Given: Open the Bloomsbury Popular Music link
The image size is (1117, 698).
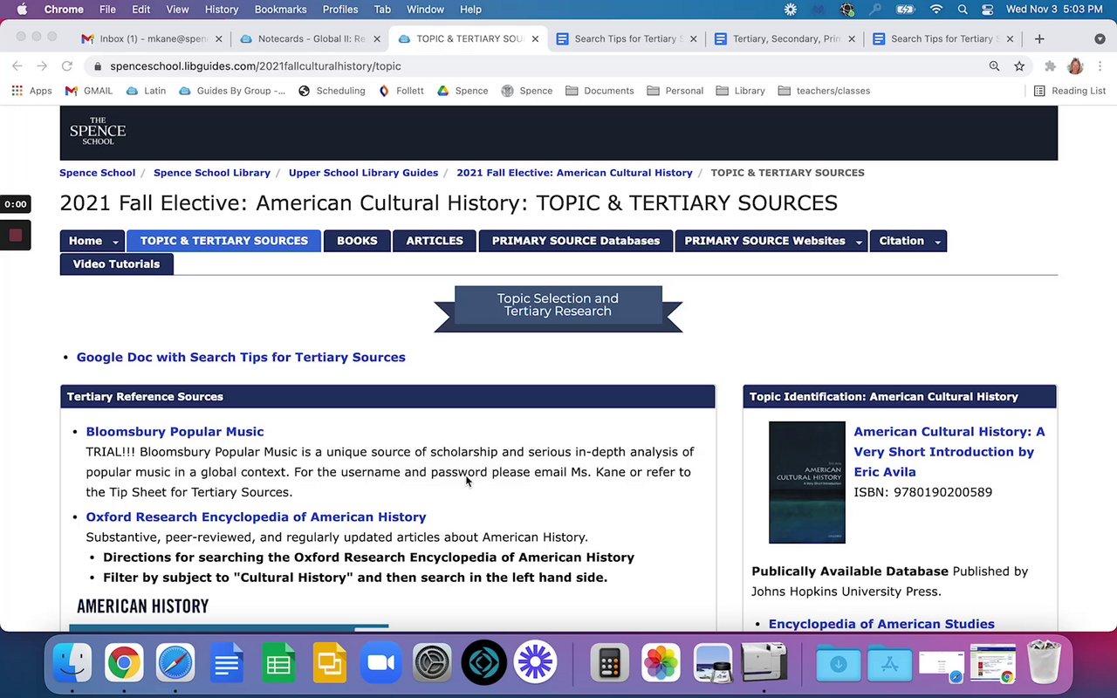Looking at the screenshot, I should point(175,431).
